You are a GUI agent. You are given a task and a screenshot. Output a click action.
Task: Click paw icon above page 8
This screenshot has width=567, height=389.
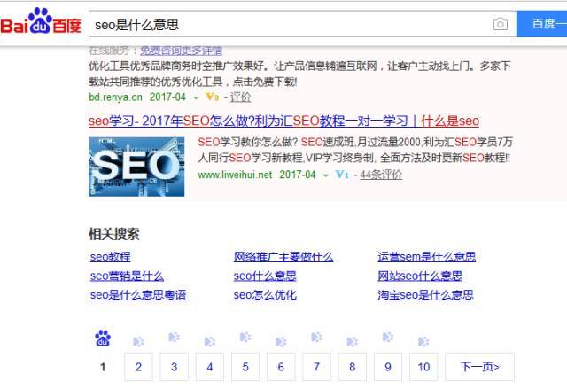(x=353, y=342)
